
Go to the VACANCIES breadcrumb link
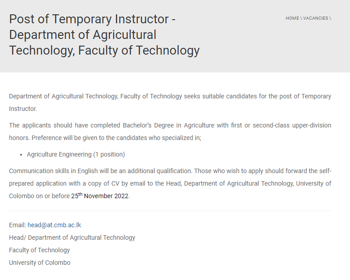point(316,18)
